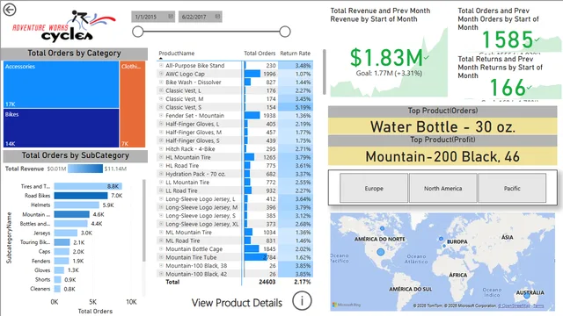This screenshot has width=563, height=316.
Task: Click the Water Bottle - 30 oz. card
Action: coord(442,126)
